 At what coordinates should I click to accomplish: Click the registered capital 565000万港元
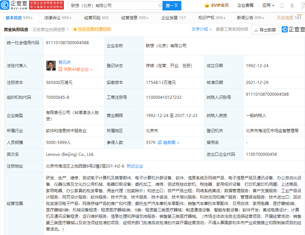[59, 83]
